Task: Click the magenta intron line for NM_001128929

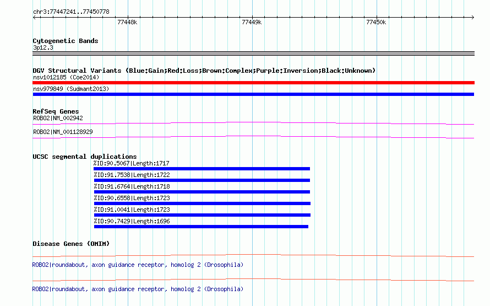Action: (253, 137)
